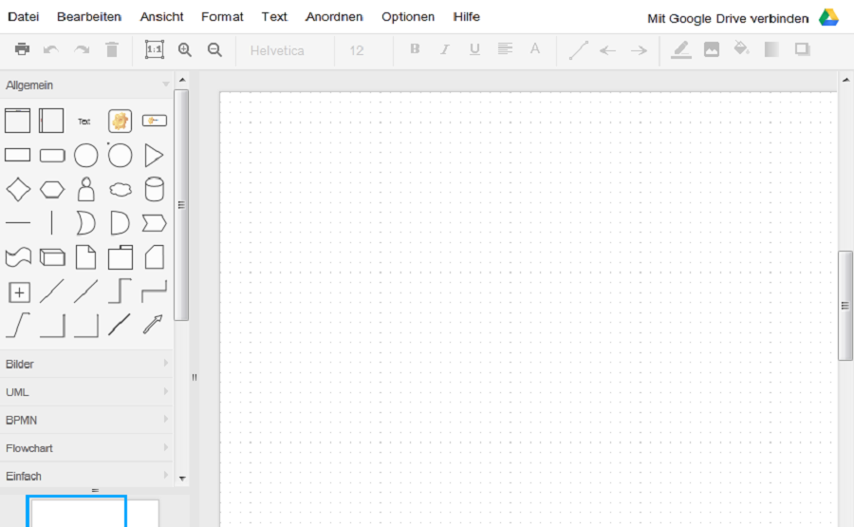Screen dimensions: 854x527
Task: Click the right arrow line-end icon
Action: (x=639, y=50)
